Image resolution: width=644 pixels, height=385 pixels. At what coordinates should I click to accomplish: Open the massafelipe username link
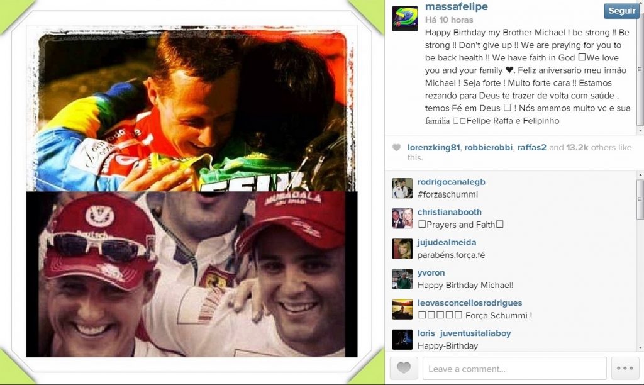click(457, 6)
